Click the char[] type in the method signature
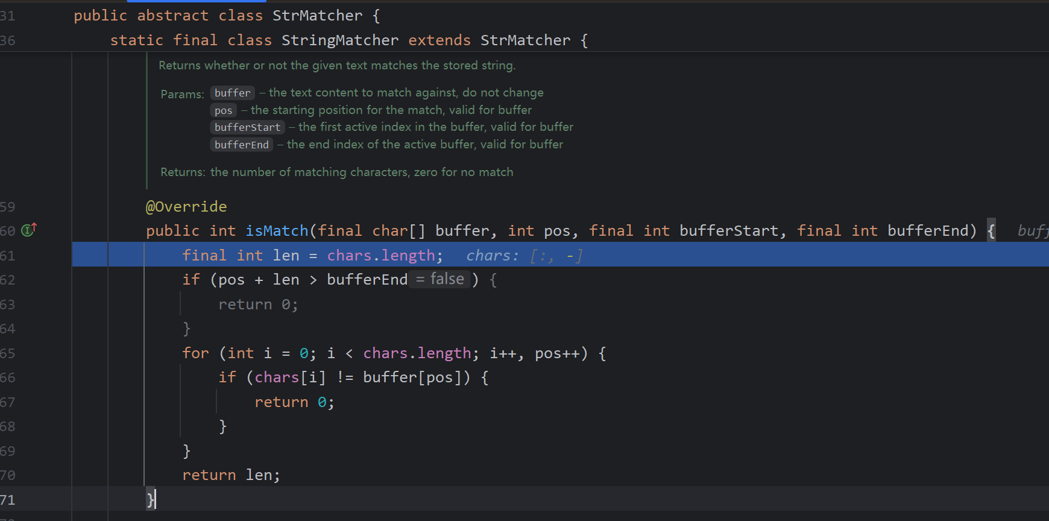The height and width of the screenshot is (521, 1049). (399, 231)
